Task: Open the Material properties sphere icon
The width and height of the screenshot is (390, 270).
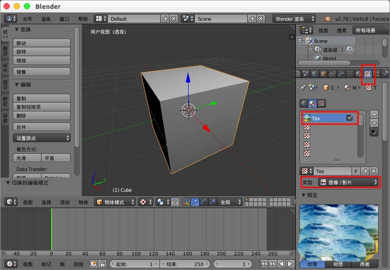Action: [x=359, y=74]
